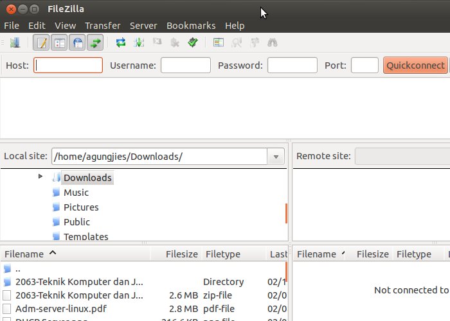Focus the Password input field
The height and width of the screenshot is (321, 450).
(292, 65)
